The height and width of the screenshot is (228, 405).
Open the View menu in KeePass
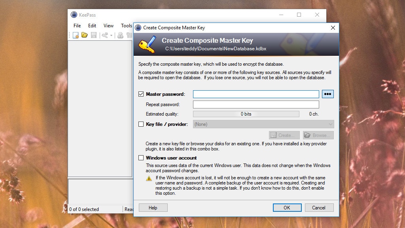click(x=108, y=26)
